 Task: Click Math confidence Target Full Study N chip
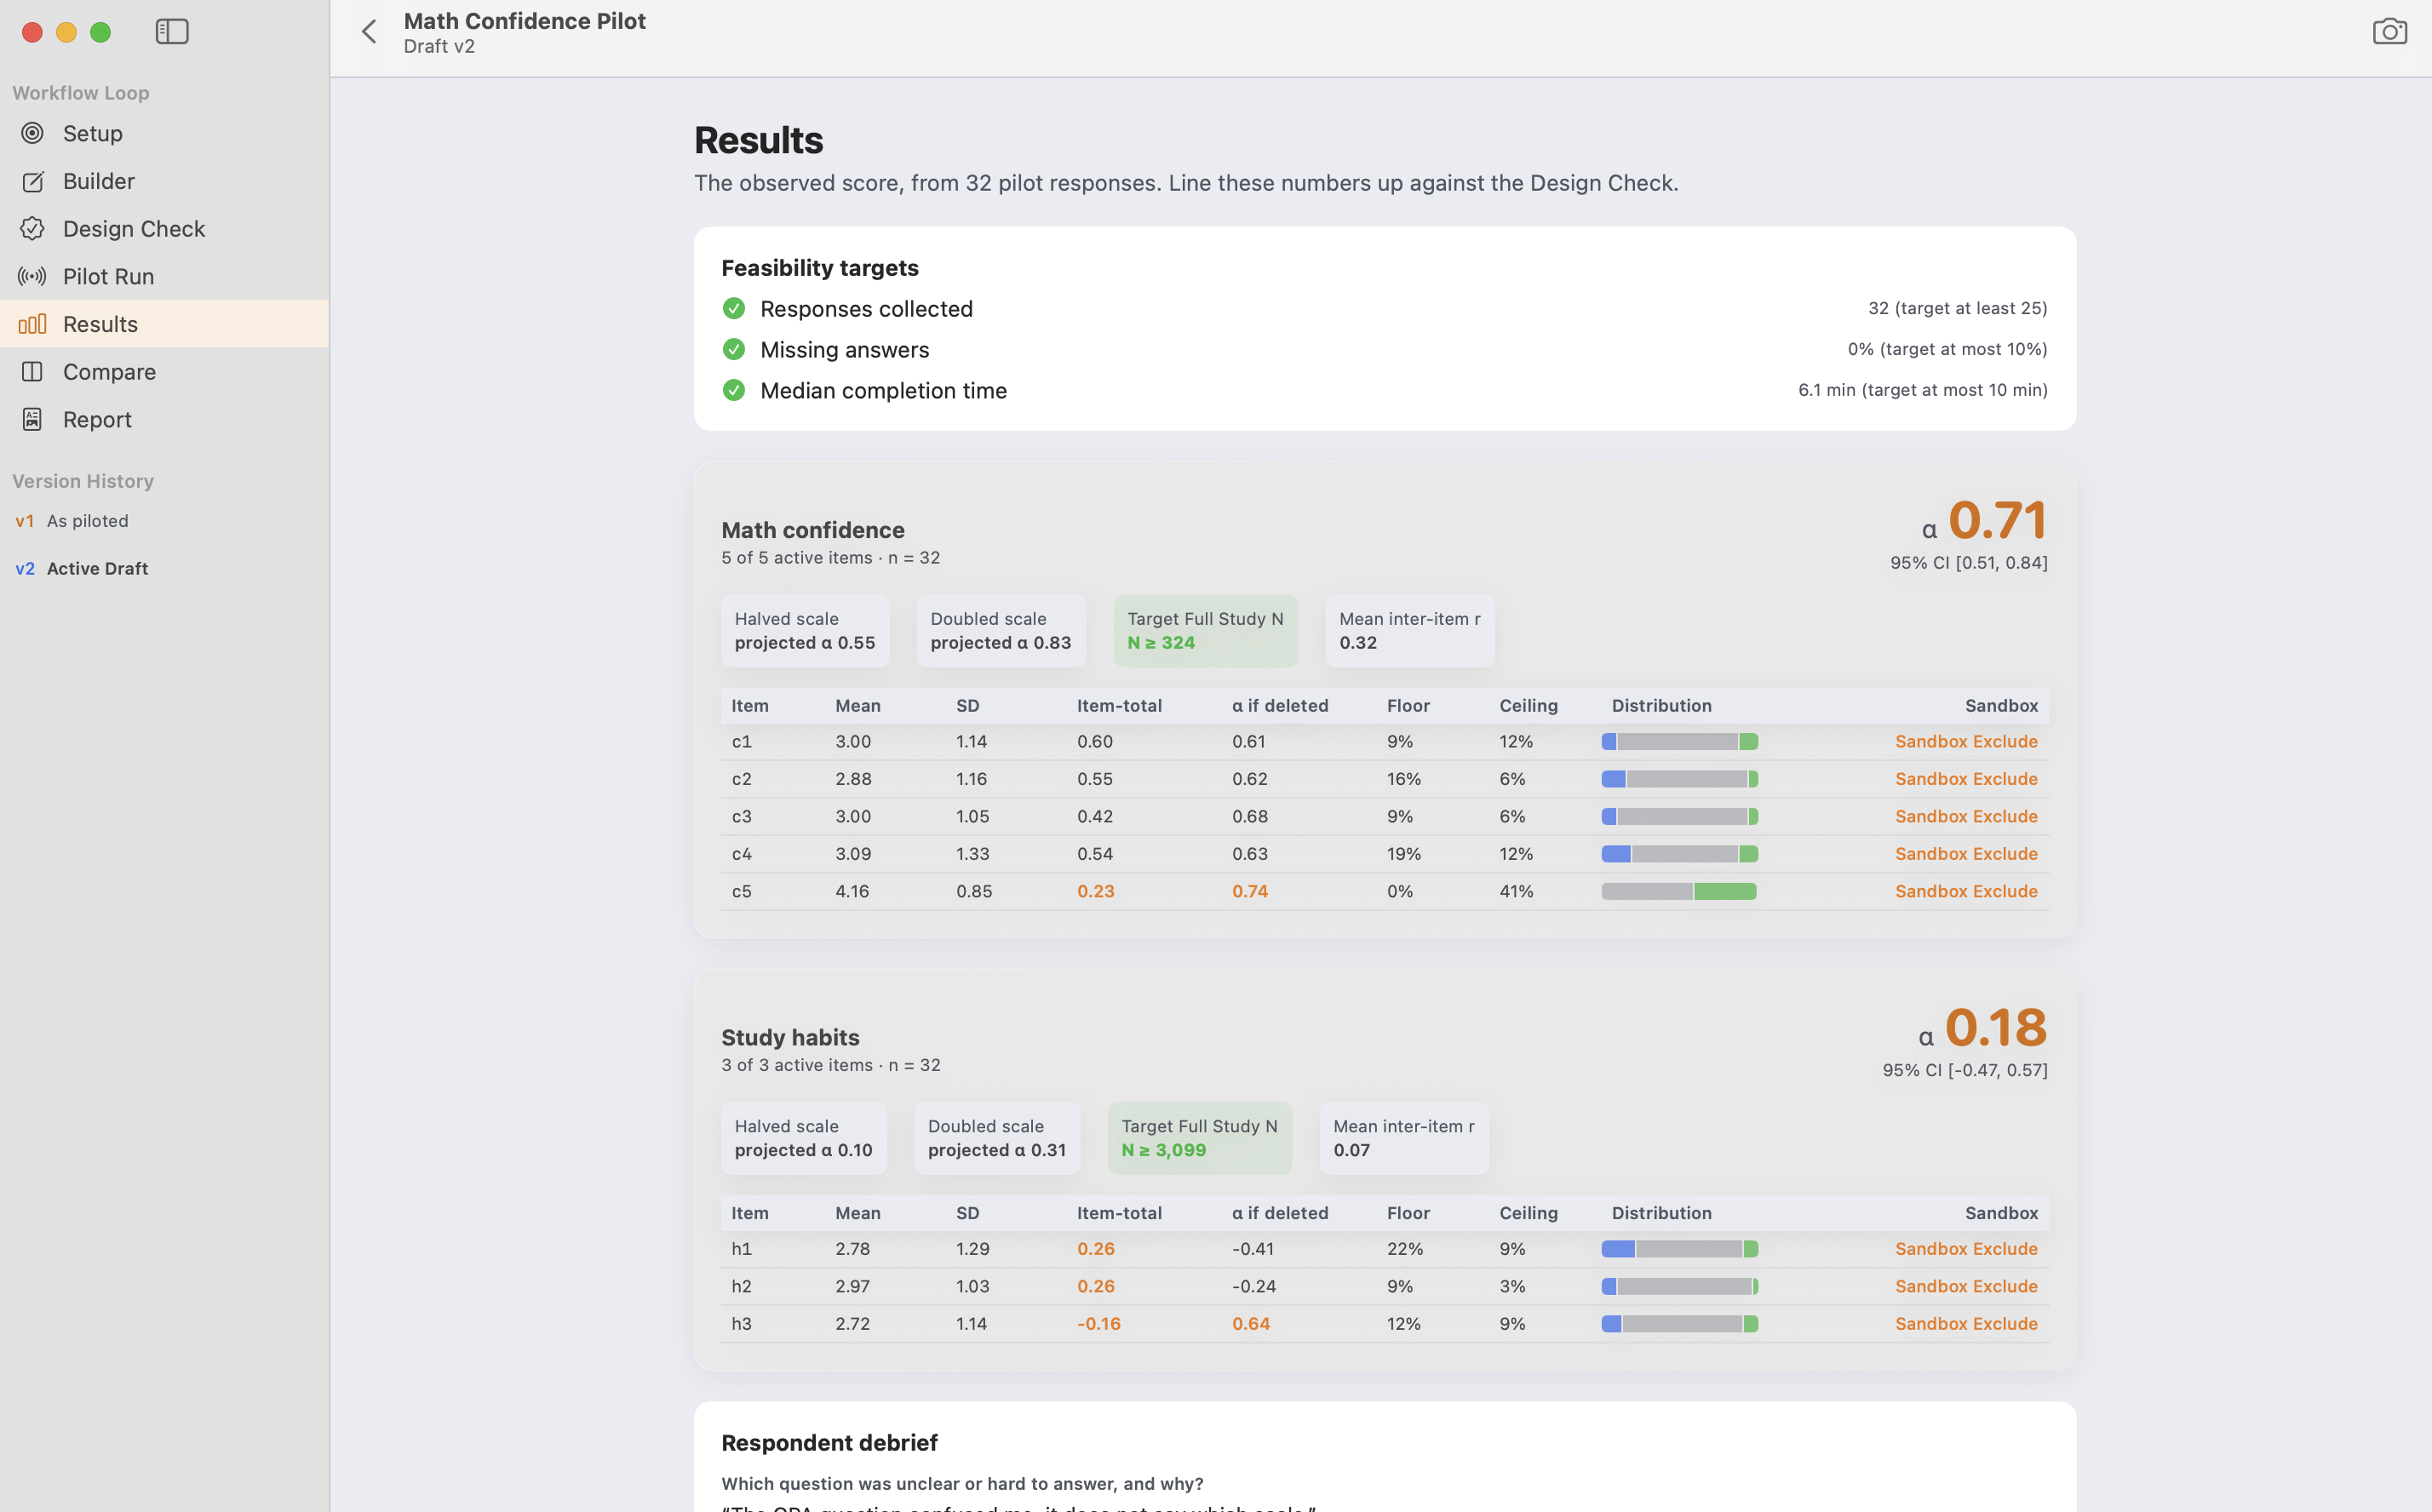click(x=1205, y=631)
